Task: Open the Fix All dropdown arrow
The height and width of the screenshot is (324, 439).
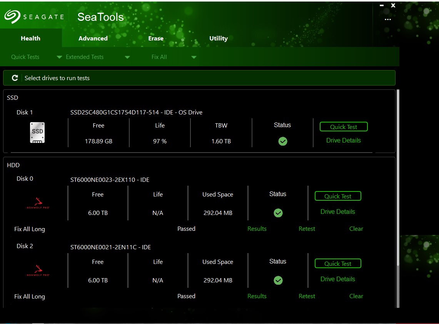Action: pyautogui.click(x=194, y=57)
